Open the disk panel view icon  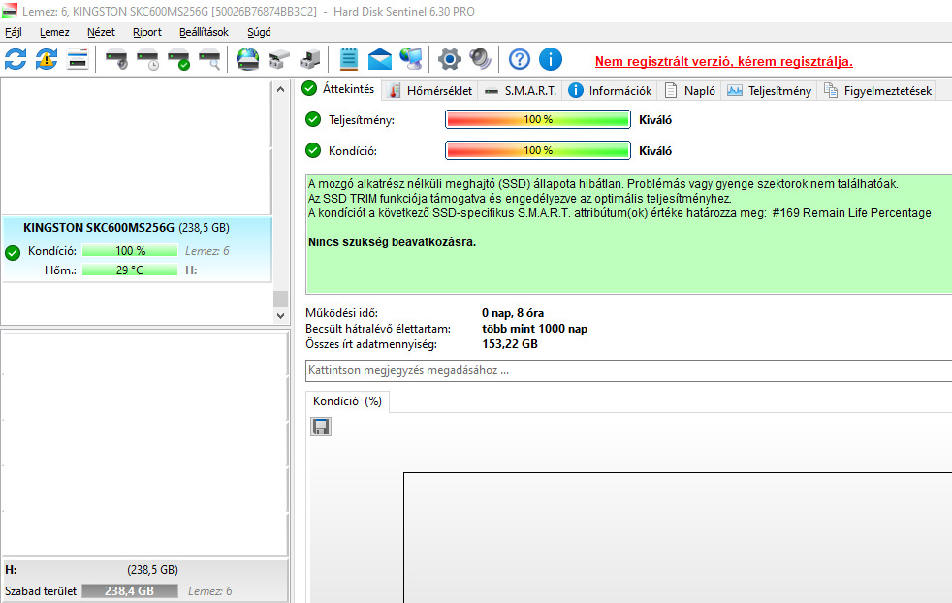pos(78,59)
